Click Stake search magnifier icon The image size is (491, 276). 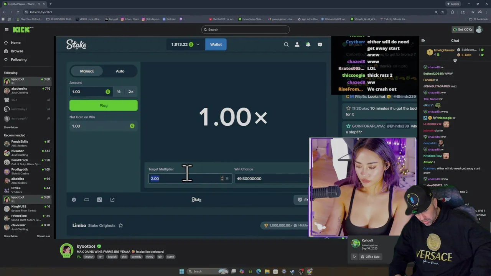point(286,44)
